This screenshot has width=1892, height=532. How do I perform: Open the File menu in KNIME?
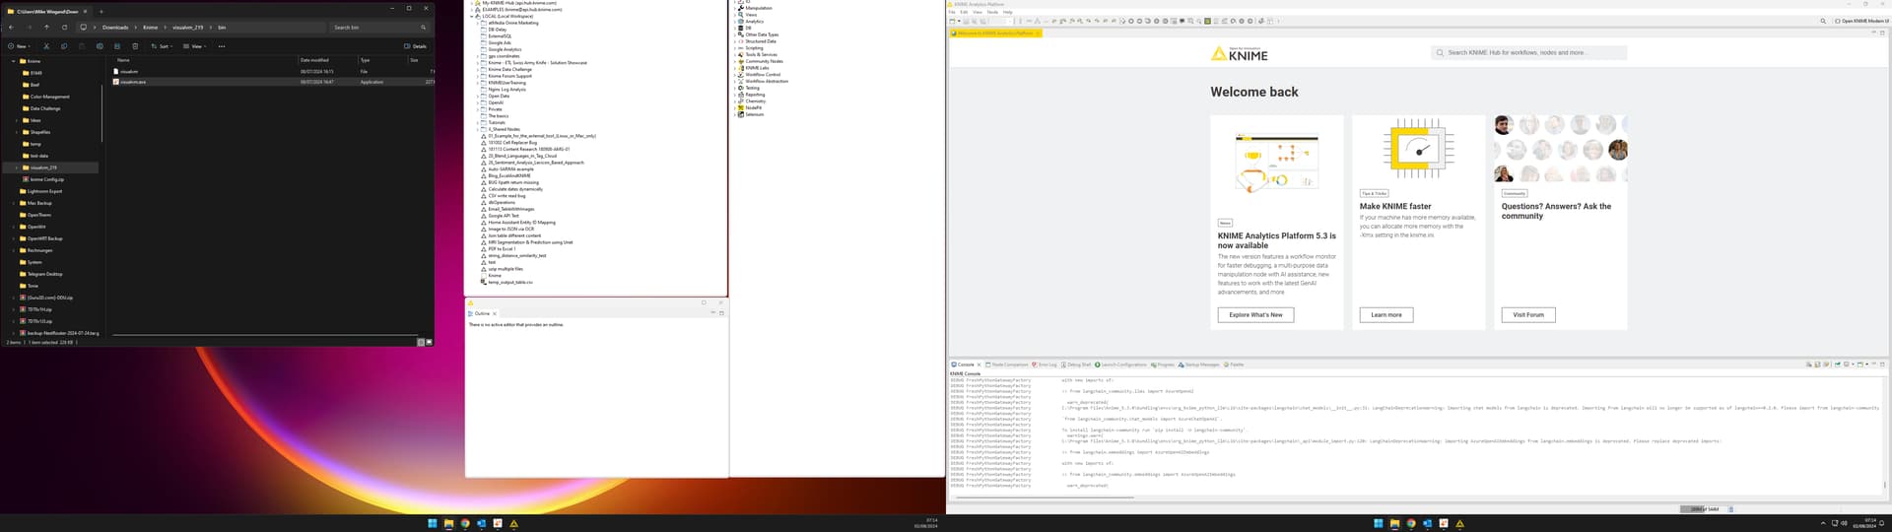(952, 12)
